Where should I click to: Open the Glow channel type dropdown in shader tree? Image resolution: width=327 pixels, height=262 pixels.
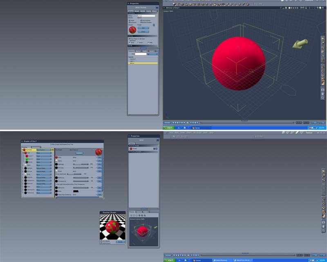click(44, 187)
